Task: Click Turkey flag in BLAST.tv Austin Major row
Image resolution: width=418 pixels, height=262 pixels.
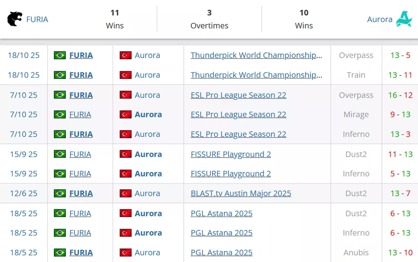Action: tap(125, 193)
